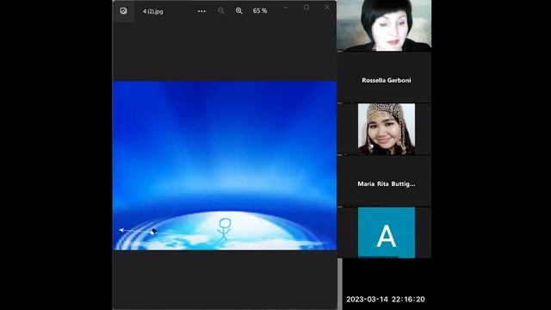Click the blue earth image in the viewer
This screenshot has height=310, width=551.
point(225,165)
